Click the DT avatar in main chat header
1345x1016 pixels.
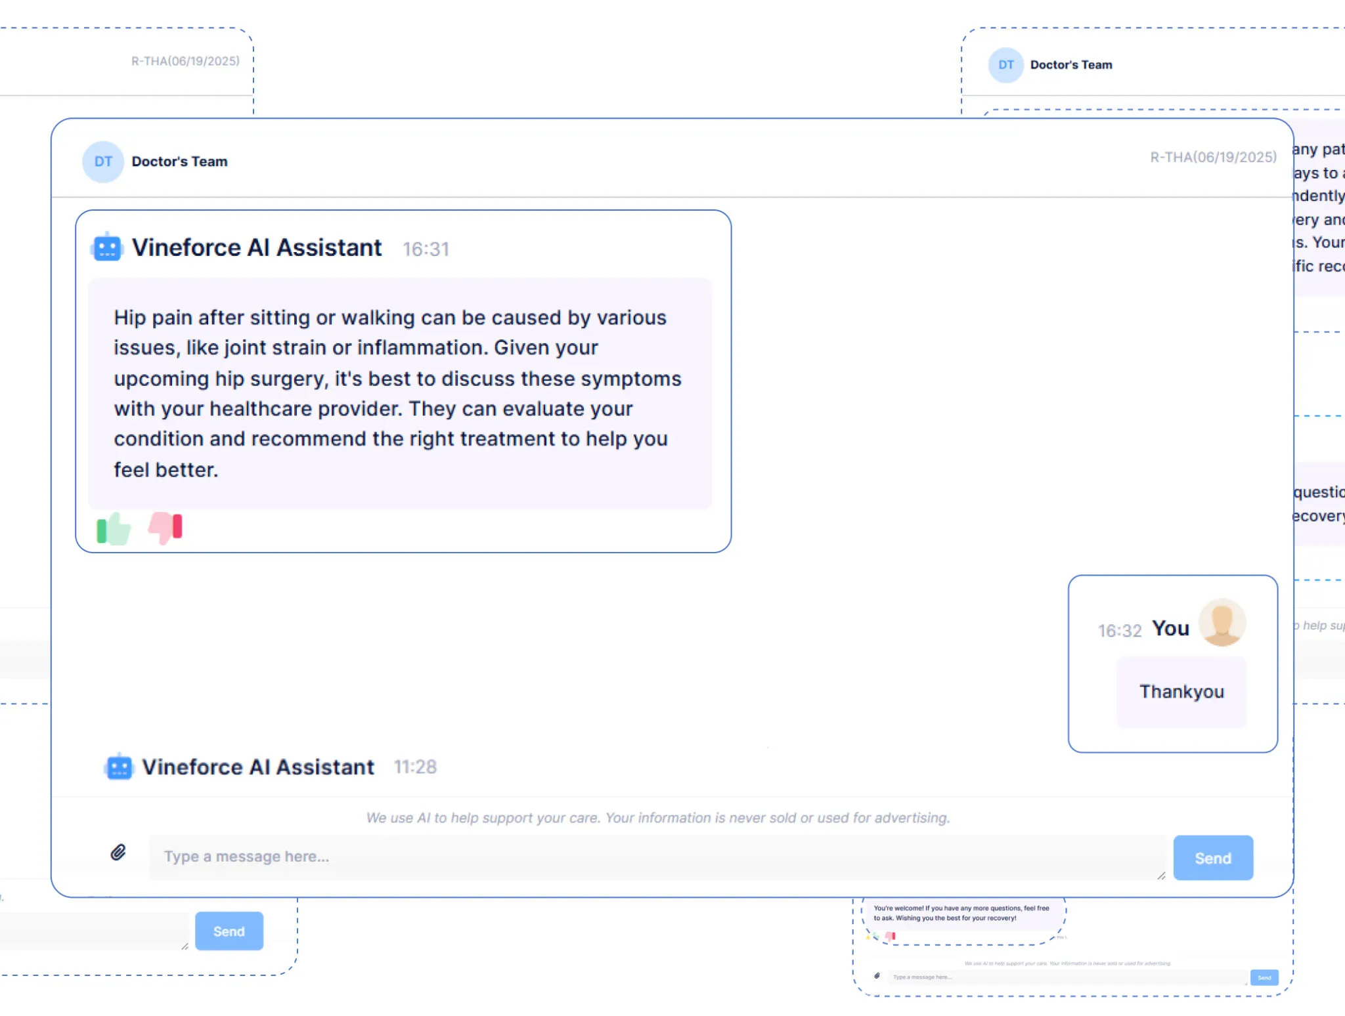103,161
